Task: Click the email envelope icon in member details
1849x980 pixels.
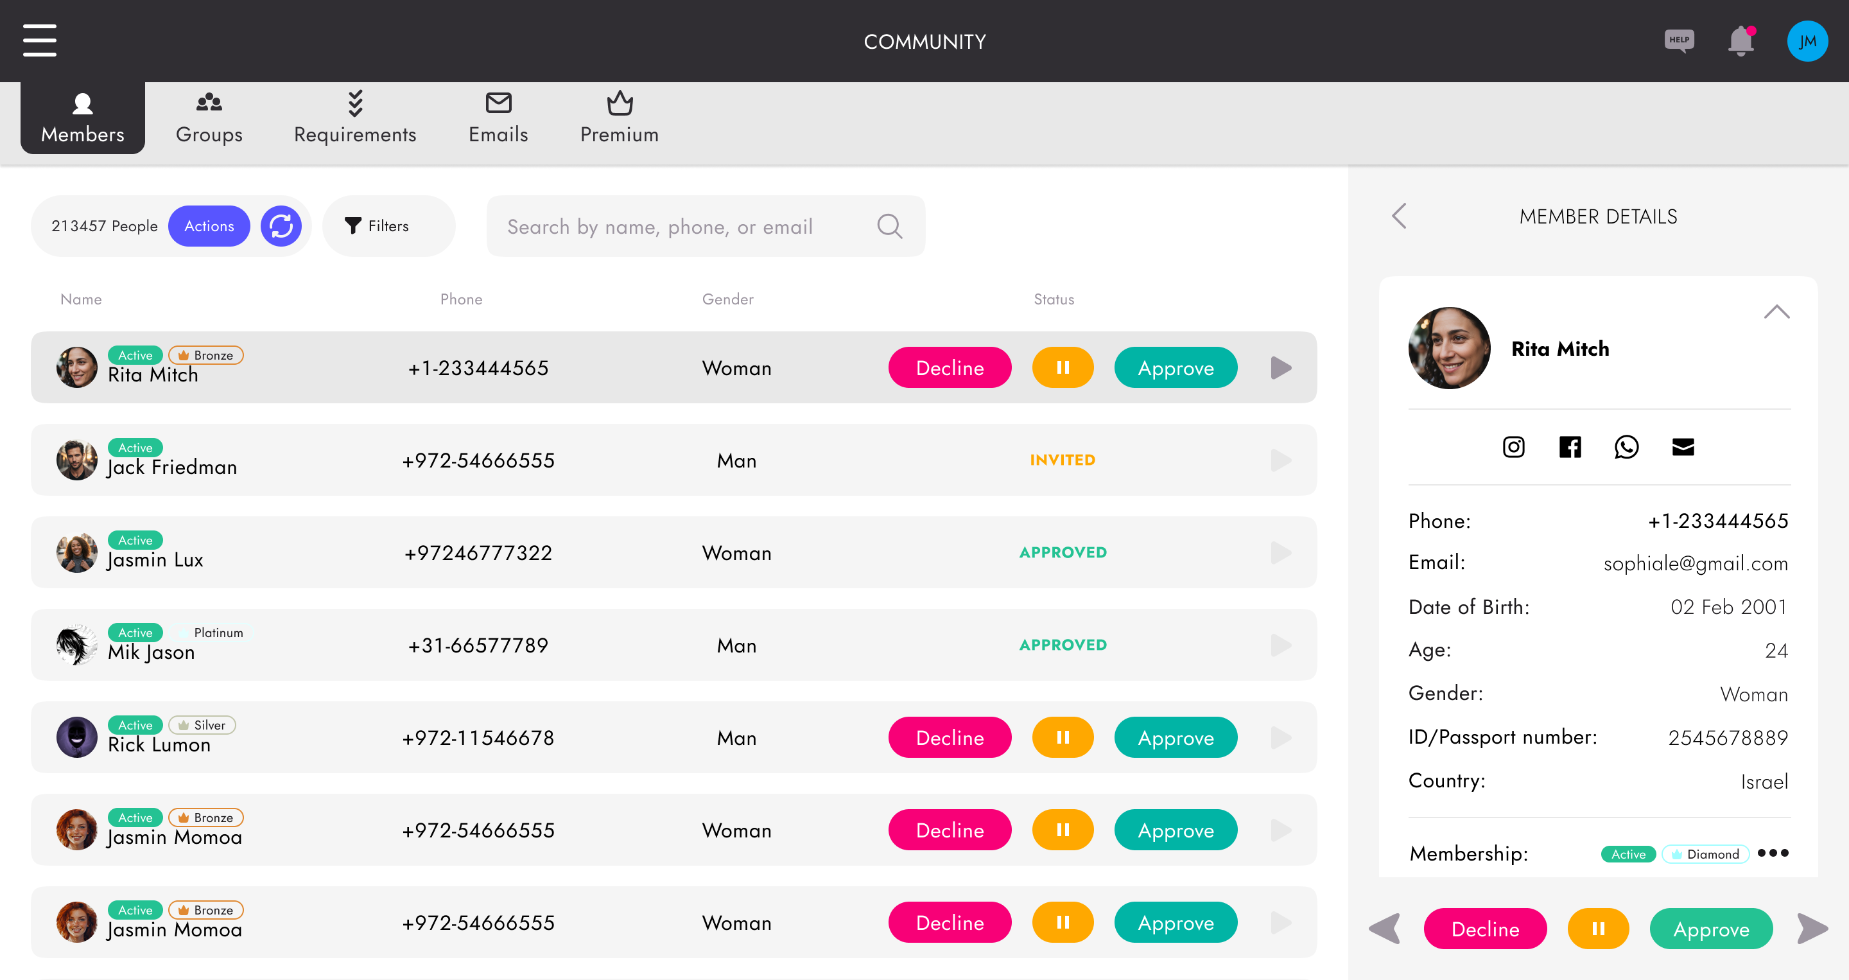Action: coord(1683,447)
